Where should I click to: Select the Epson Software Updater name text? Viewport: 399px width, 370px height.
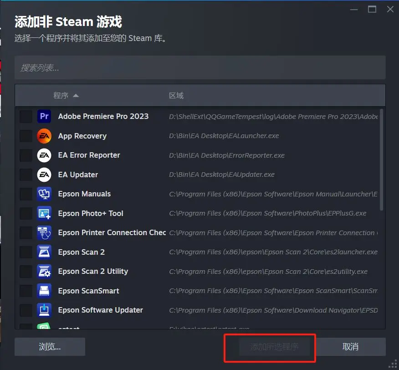[x=100, y=310]
